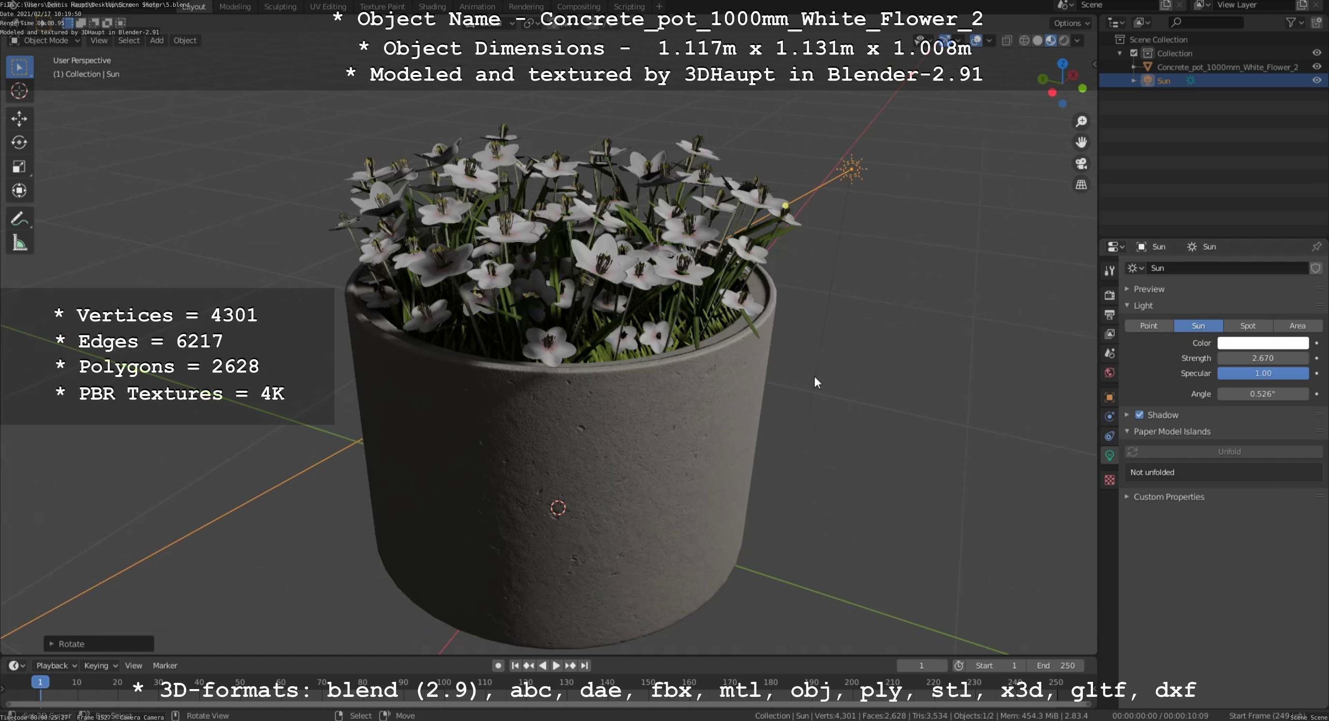1329x721 pixels.
Task: Open the Object properties tab
Action: click(1109, 397)
